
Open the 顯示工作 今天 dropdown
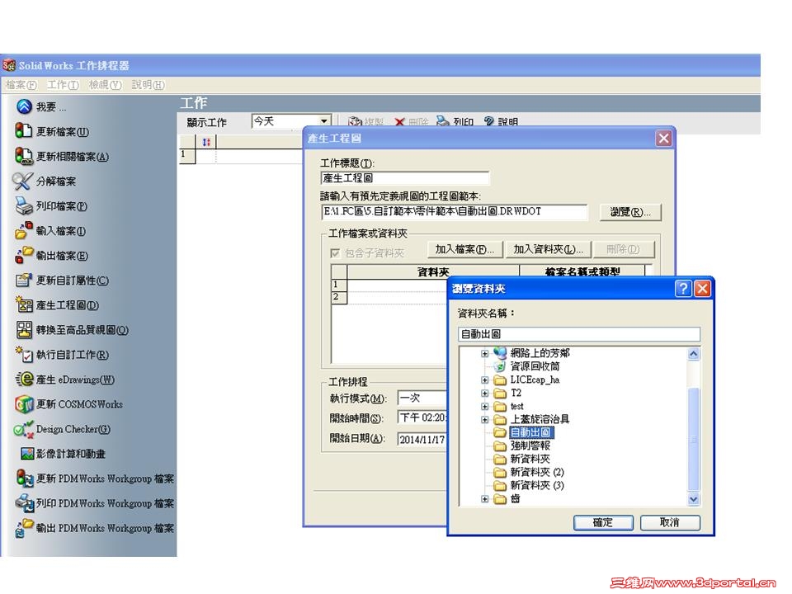coord(324,120)
